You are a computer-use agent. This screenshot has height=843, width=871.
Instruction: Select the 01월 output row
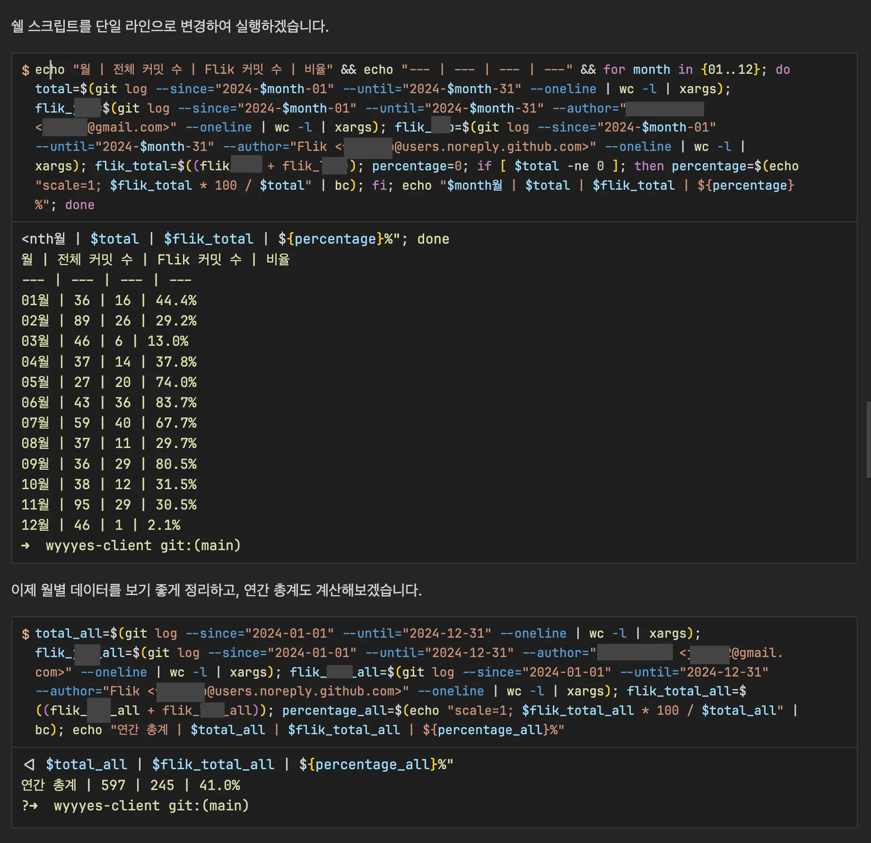[109, 300]
